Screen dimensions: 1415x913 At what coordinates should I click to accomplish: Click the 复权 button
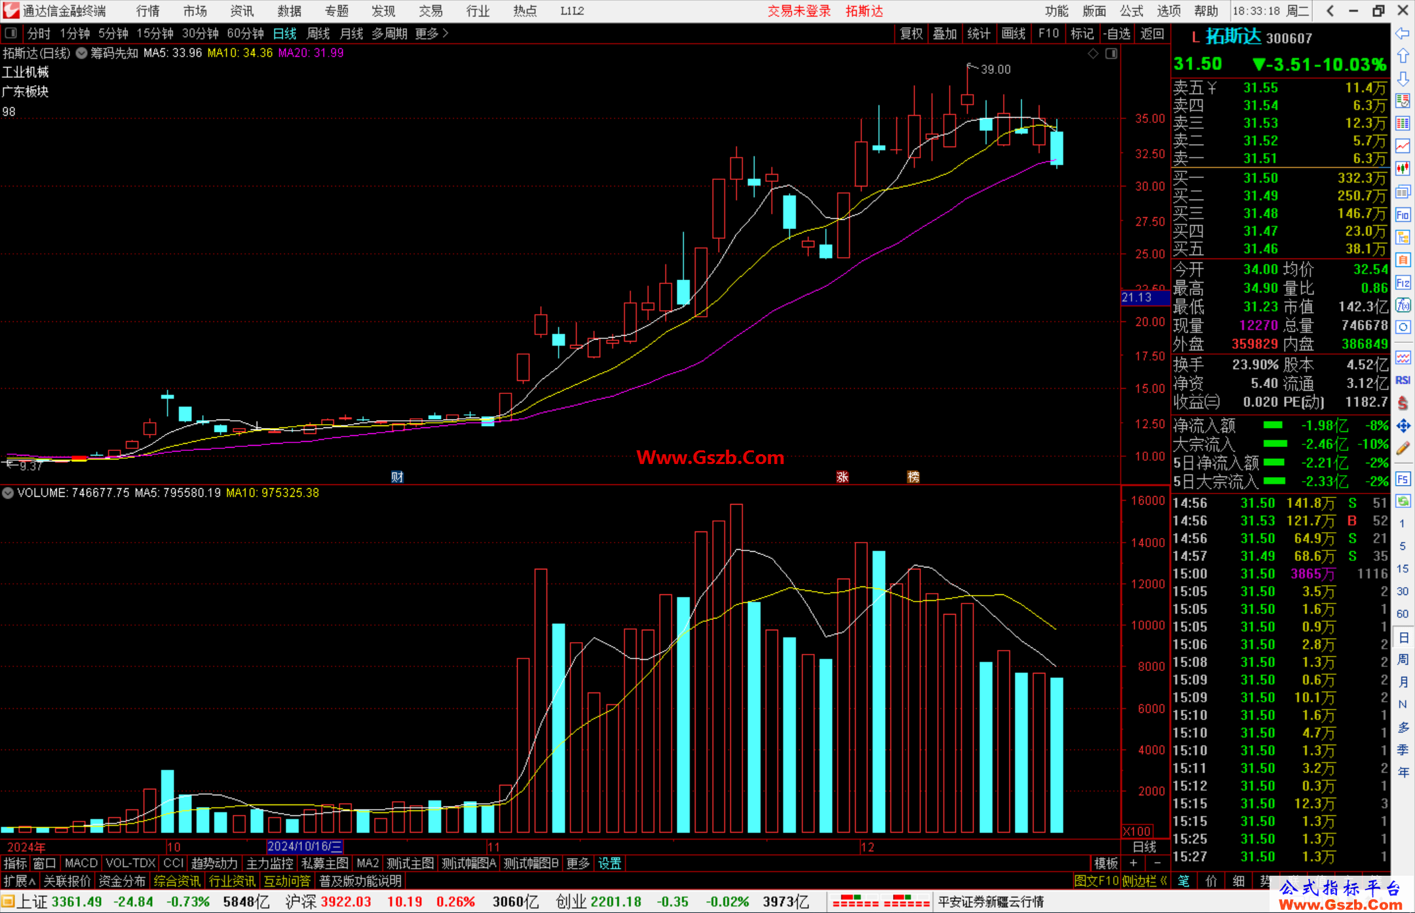[911, 33]
